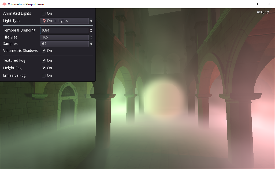
Task: Open the Tile Size 16x dropdown
Action: pyautogui.click(x=67, y=37)
